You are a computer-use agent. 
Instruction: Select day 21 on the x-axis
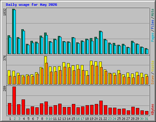(101, 119)
